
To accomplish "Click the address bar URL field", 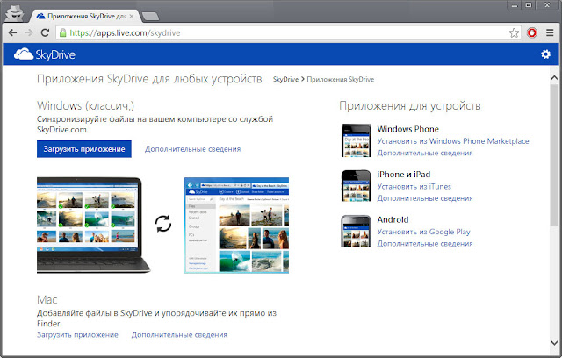I will click(287, 33).
